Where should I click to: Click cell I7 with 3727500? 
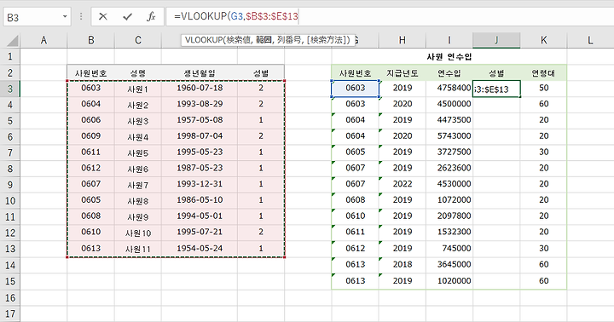[x=449, y=152]
